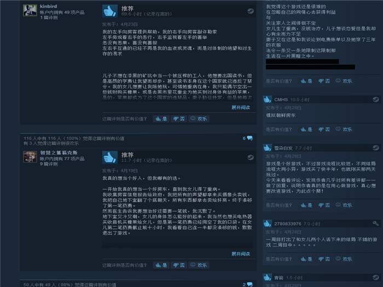
Task: Click the Steam icon on the 11.7-hour review
Action: [251, 157]
